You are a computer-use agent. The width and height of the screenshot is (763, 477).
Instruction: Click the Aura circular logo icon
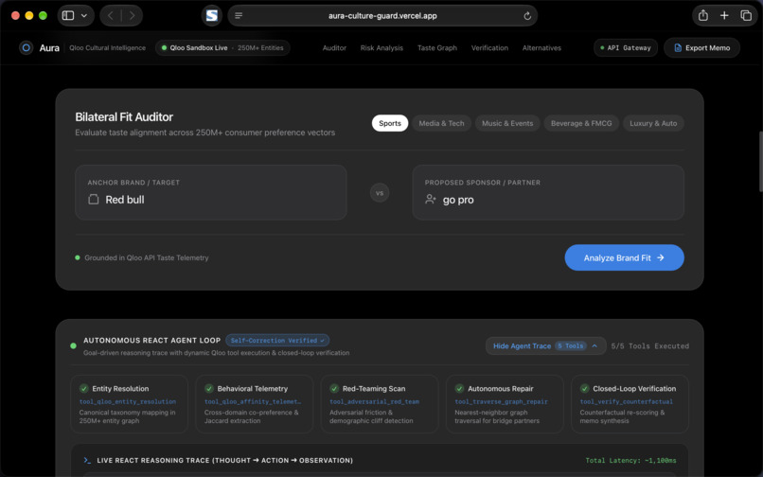[27, 47]
